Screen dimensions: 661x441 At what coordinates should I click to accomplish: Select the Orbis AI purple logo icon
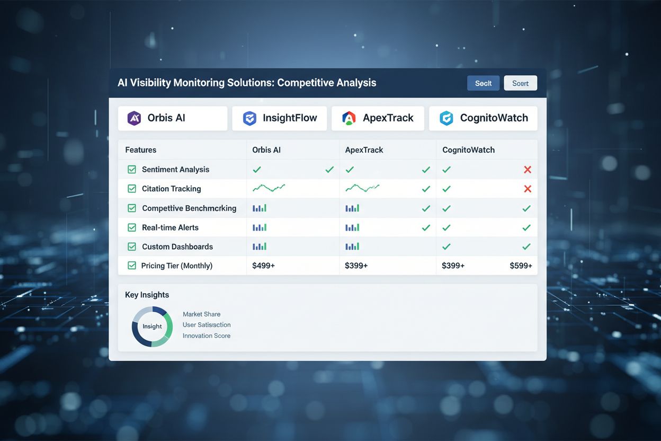coord(134,118)
